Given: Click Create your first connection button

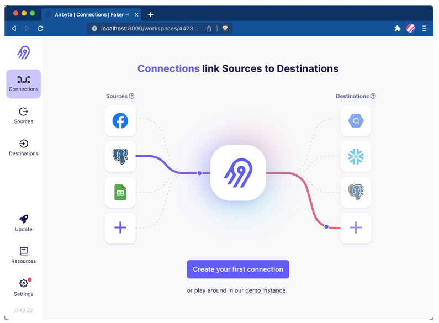Looking at the screenshot, I should pos(238,269).
